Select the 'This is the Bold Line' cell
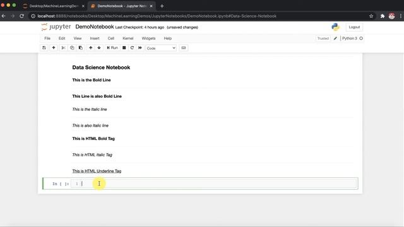 [91, 80]
